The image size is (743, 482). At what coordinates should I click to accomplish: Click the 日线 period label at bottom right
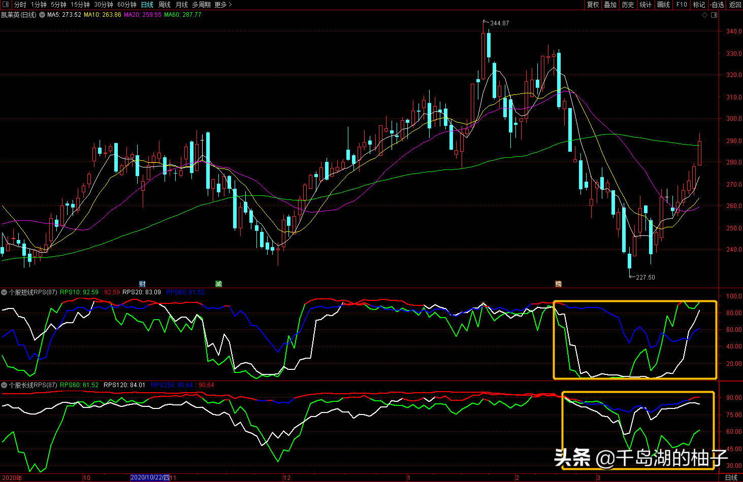(x=731, y=477)
